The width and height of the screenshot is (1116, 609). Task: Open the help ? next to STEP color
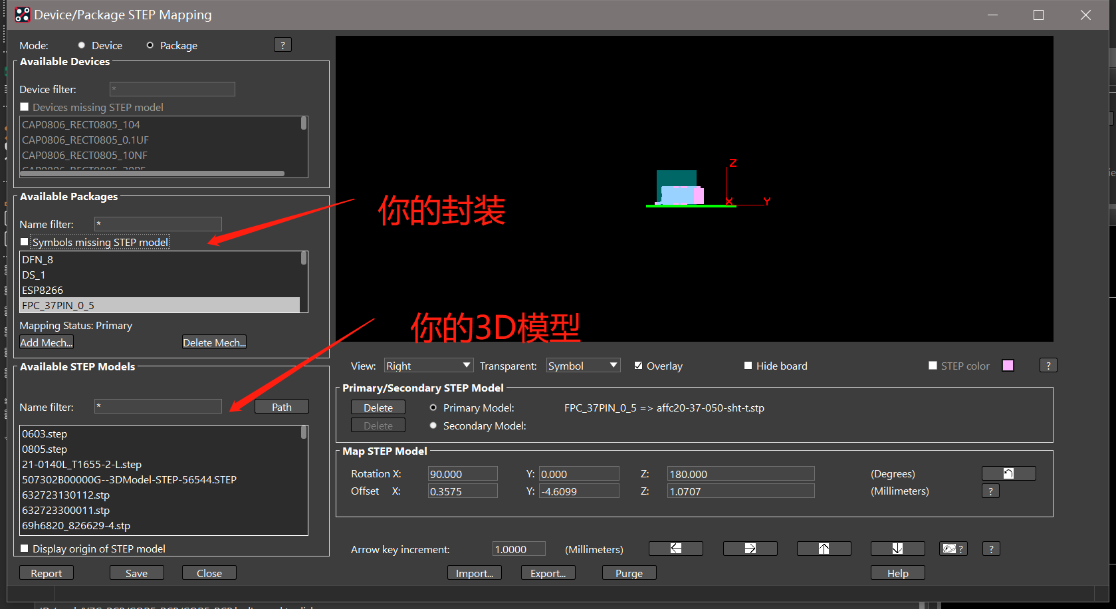(x=1048, y=365)
